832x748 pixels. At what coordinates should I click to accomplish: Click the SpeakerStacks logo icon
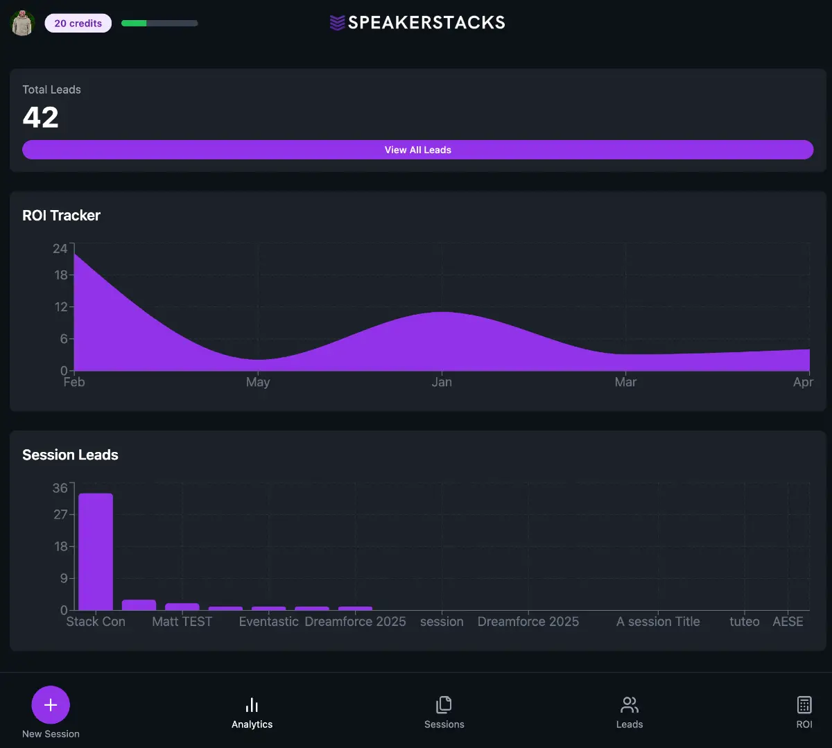coord(337,23)
